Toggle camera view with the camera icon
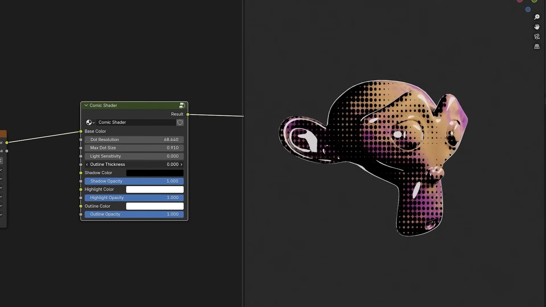 [537, 37]
